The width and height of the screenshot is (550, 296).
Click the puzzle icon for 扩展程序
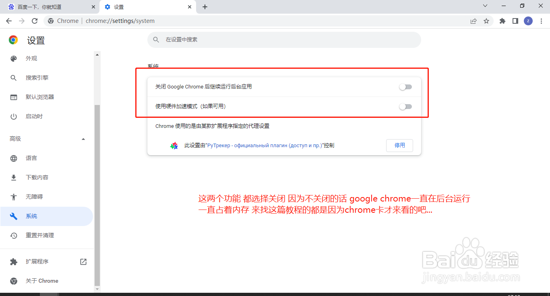[x=14, y=262]
